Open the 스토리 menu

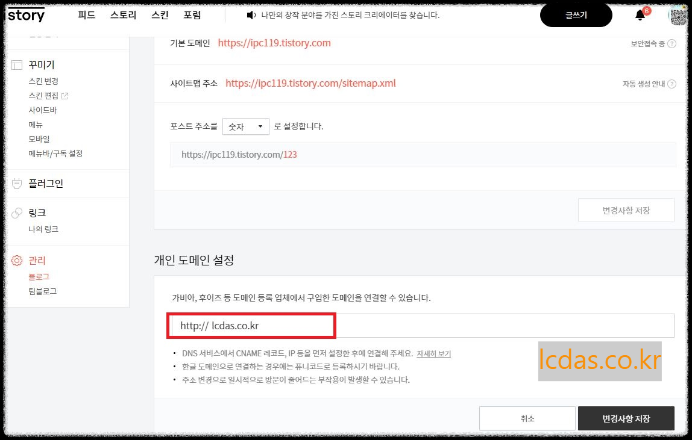[x=123, y=15]
